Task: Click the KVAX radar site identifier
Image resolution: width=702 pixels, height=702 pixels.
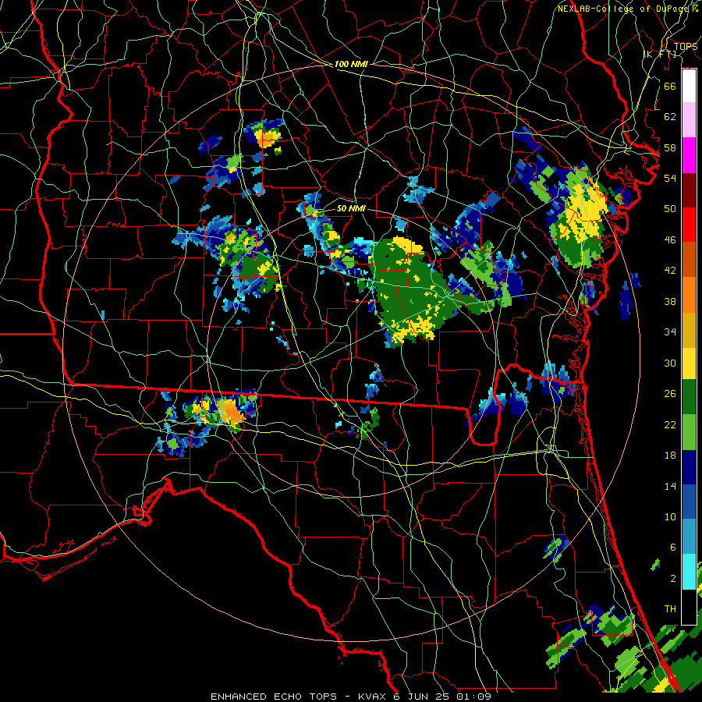Action: tap(374, 697)
